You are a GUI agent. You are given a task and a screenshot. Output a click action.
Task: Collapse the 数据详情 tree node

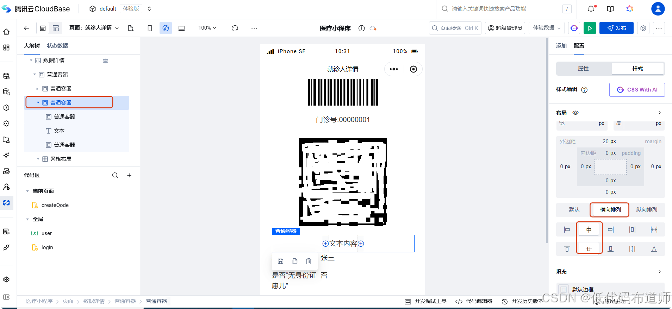point(31,61)
